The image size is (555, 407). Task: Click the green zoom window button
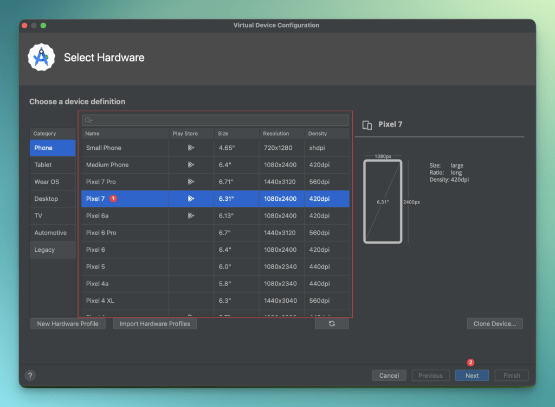click(43, 26)
